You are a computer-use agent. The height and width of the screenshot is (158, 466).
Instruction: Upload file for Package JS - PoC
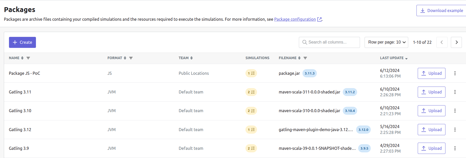coord(432,73)
